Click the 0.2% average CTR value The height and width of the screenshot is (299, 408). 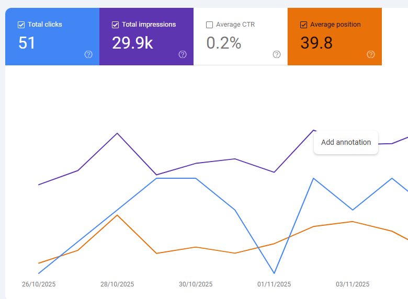click(x=224, y=43)
